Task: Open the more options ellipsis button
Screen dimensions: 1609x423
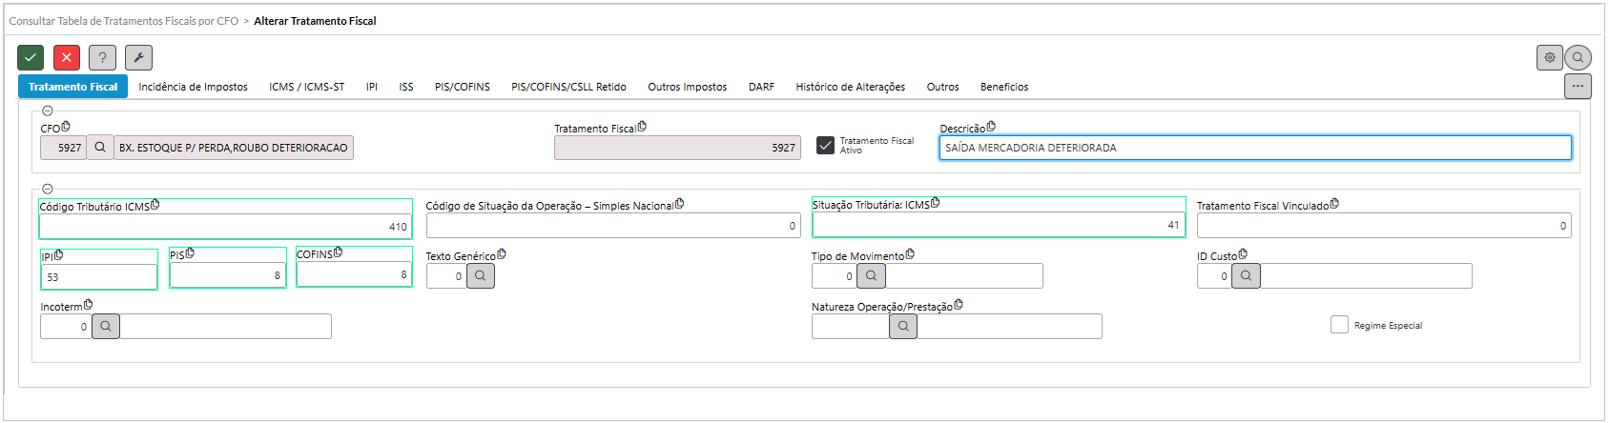Action: tap(1578, 86)
